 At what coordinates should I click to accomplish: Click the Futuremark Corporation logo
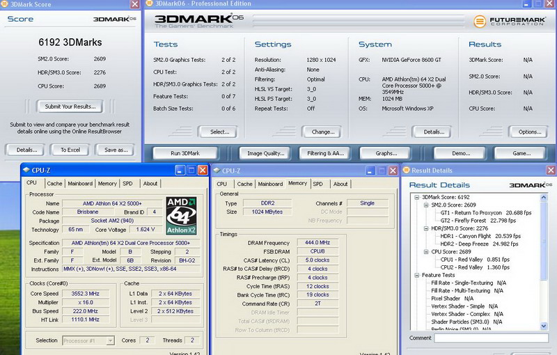510,22
